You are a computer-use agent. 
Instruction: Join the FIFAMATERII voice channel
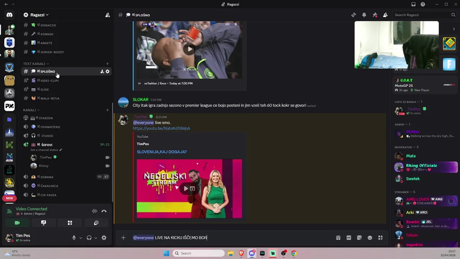click(x=67, y=127)
